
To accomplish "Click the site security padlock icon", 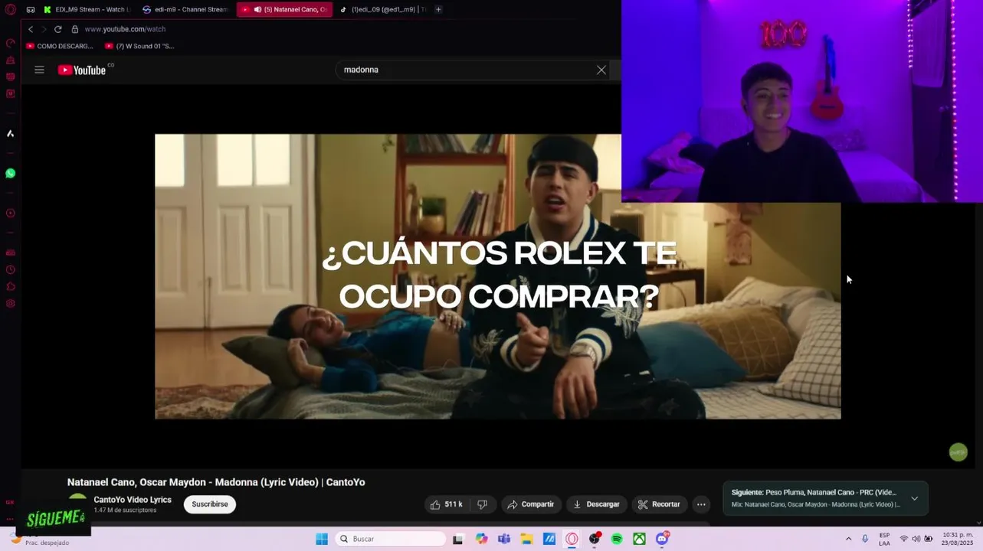I will 75,29.
